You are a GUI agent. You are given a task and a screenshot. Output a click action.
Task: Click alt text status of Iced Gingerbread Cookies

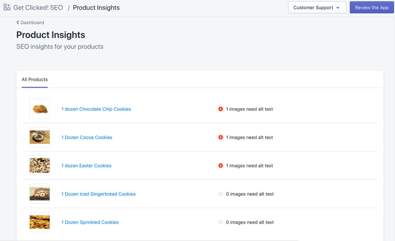(250, 194)
